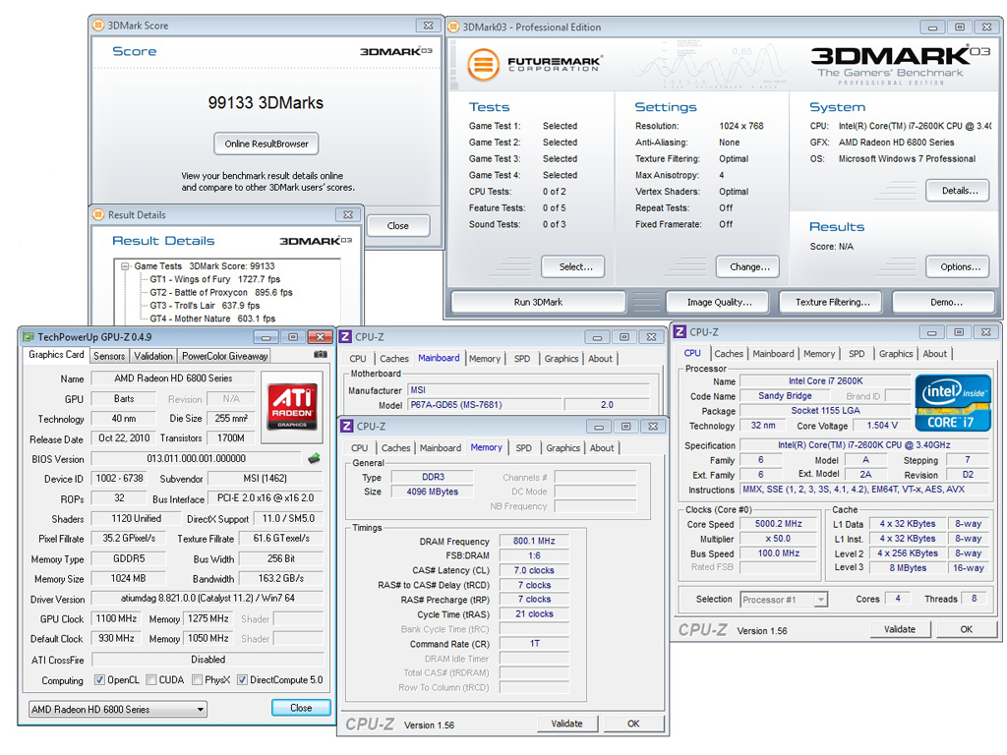Click the Close button in GPU-Z
This screenshot has width=1007, height=755.
(x=301, y=708)
